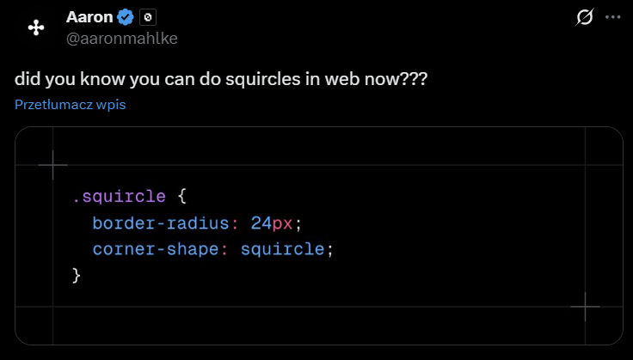
Task: Click the bottom-right crosshair mark in the image
Action: click(585, 307)
